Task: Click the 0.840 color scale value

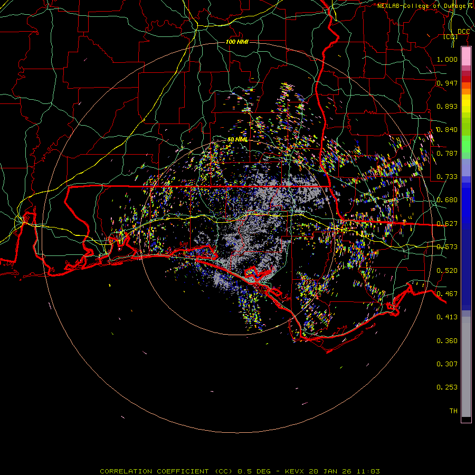Action: (x=447, y=129)
